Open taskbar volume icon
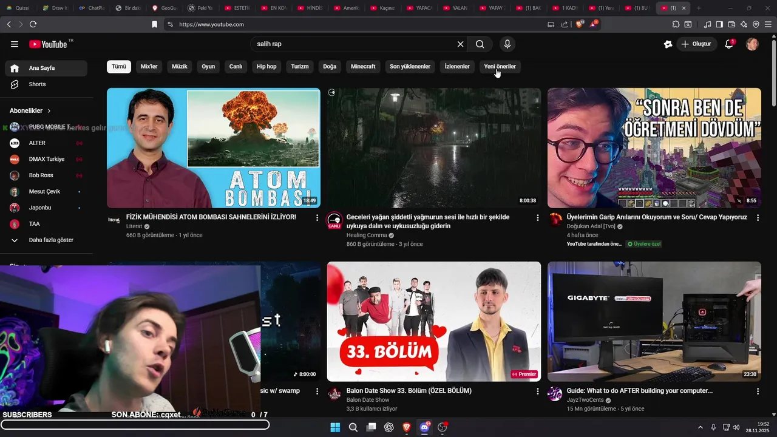 click(736, 427)
